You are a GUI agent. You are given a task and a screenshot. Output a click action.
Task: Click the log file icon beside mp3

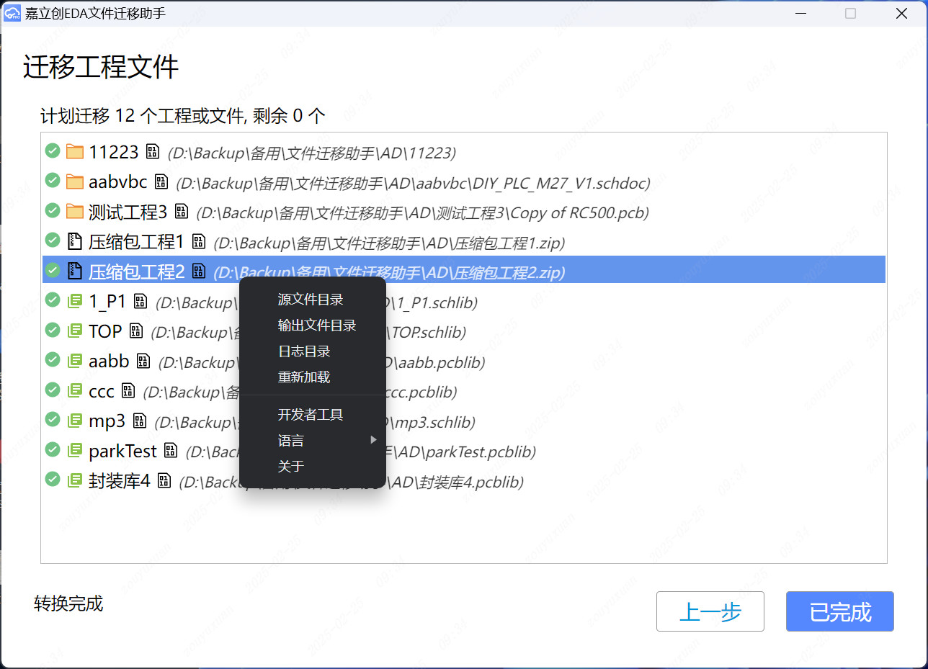click(x=140, y=421)
